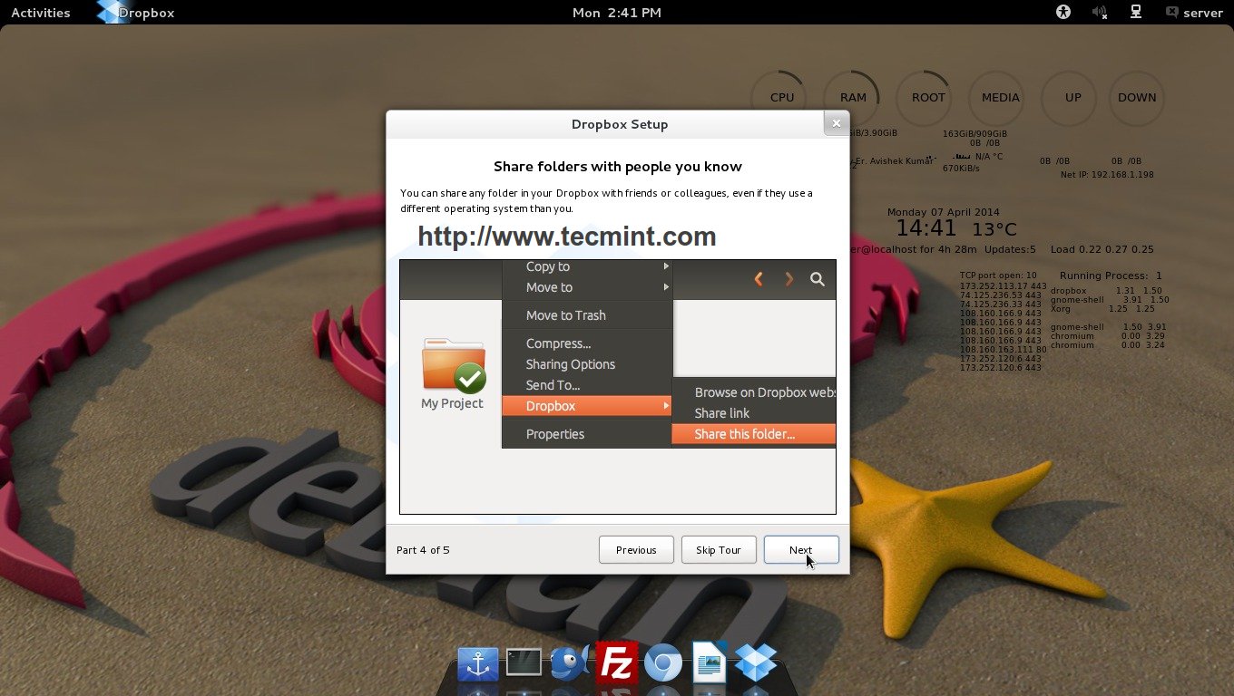Click the highlighted 'Dropbox' entry in the illustrated menu
Screen dimensions: 1234x696
click(x=587, y=406)
